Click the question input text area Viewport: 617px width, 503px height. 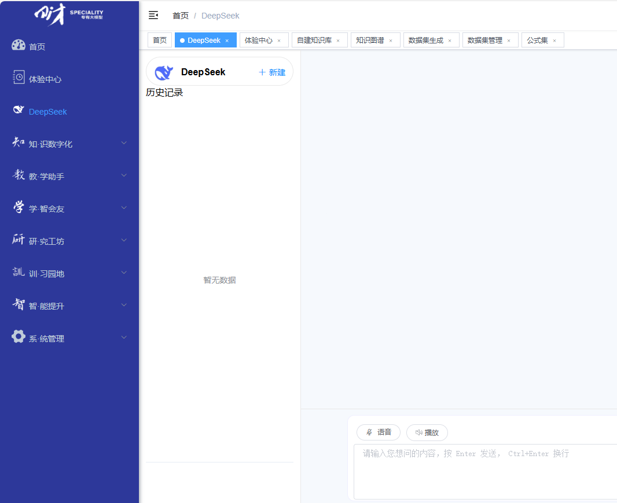coord(485,471)
